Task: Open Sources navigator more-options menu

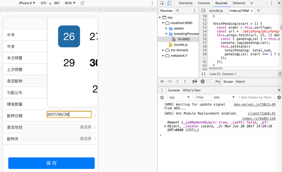Action: (x=195, y=11)
